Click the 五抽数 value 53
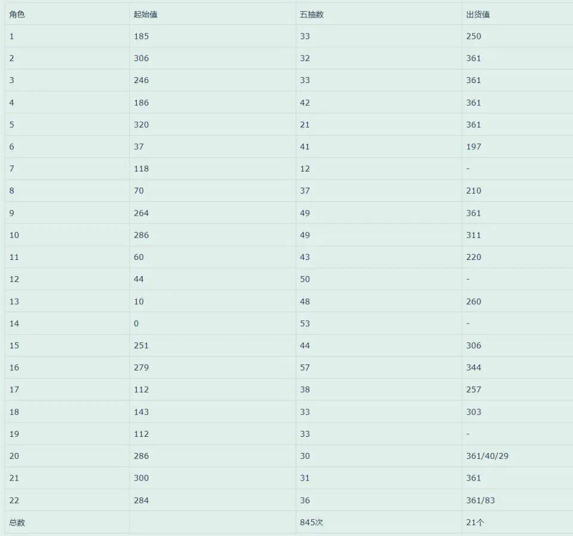Screen dimensions: 573x536 point(305,323)
